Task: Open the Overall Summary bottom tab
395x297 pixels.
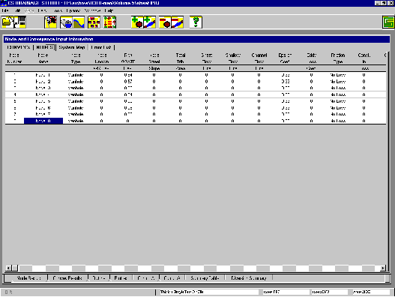Action: (249, 278)
